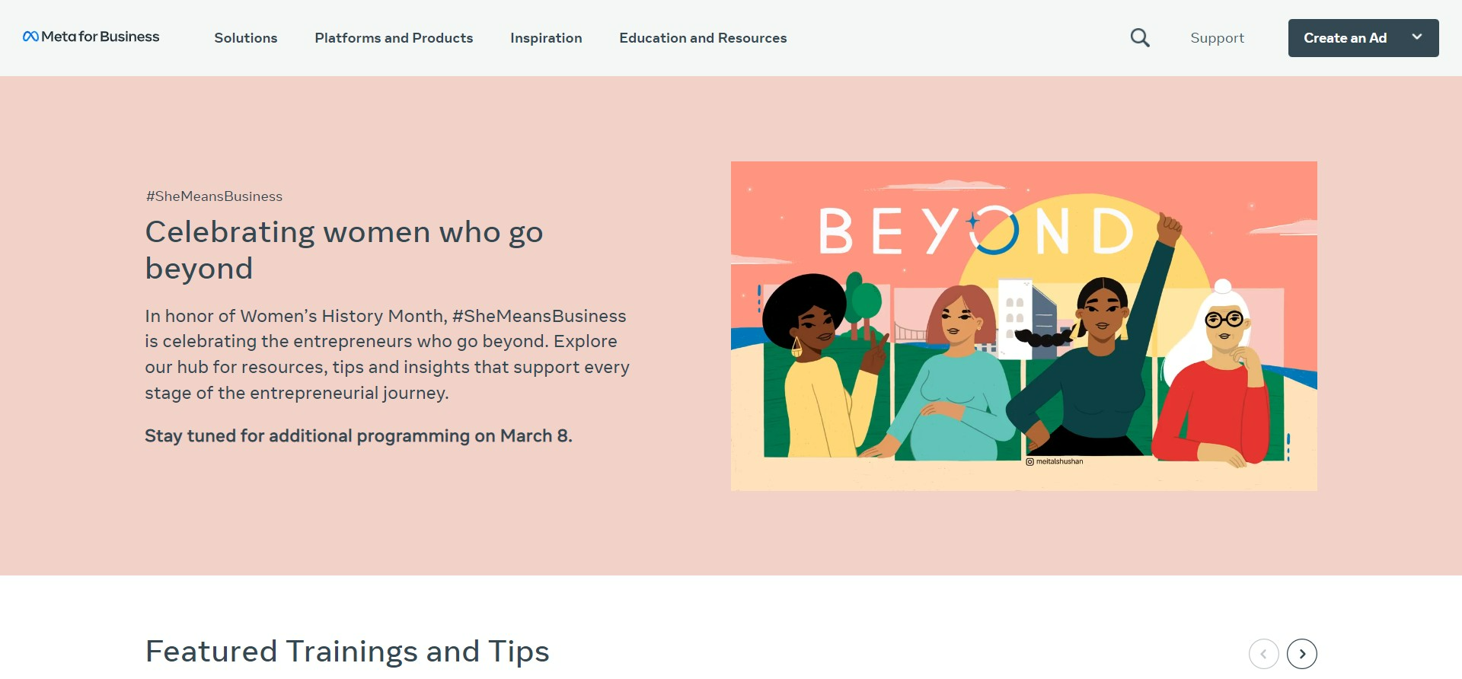This screenshot has width=1462, height=679.
Task: Click the next arrow in Featured Trainings carousel
Action: tap(1302, 654)
